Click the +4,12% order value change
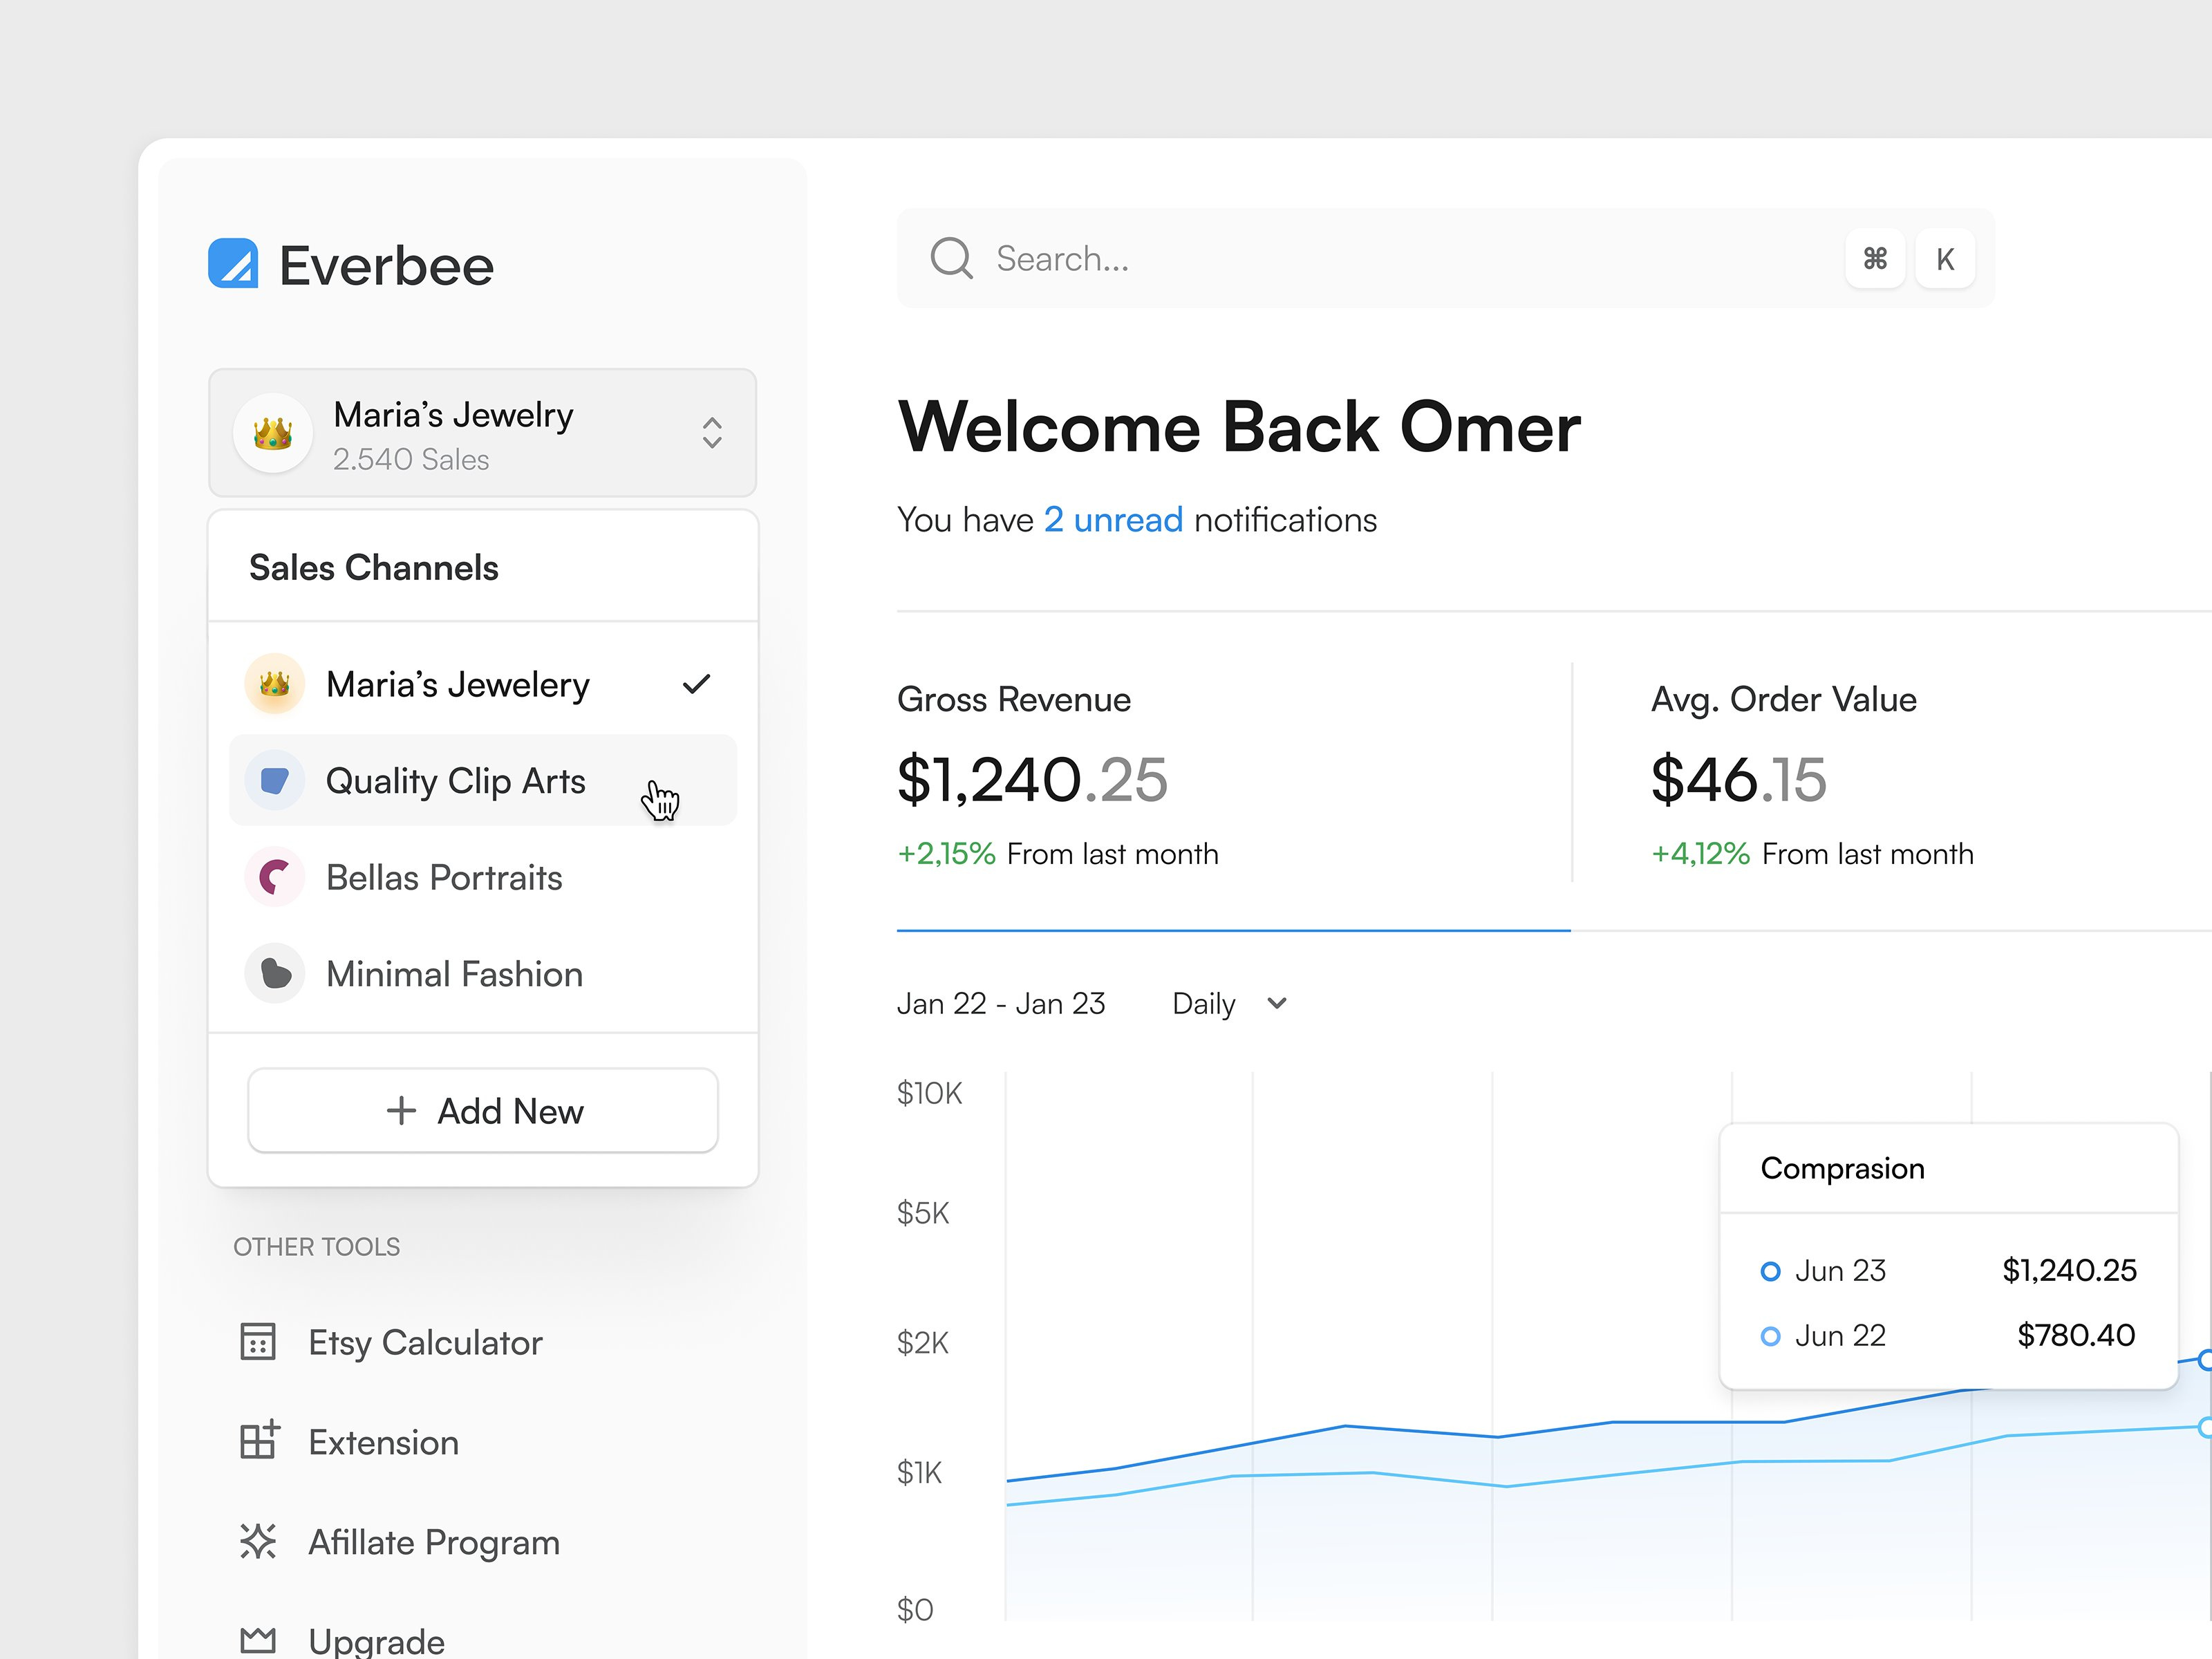This screenshot has width=2212, height=1659. (x=1700, y=853)
